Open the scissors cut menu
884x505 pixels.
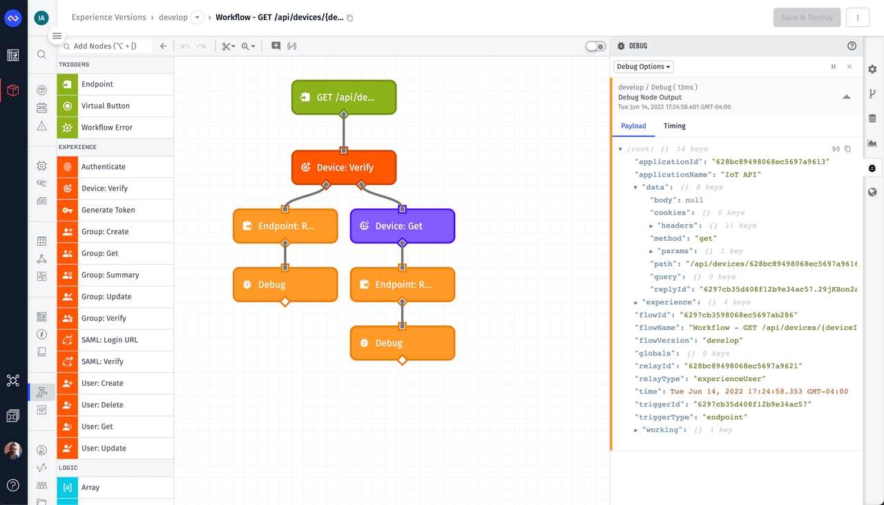coord(229,46)
